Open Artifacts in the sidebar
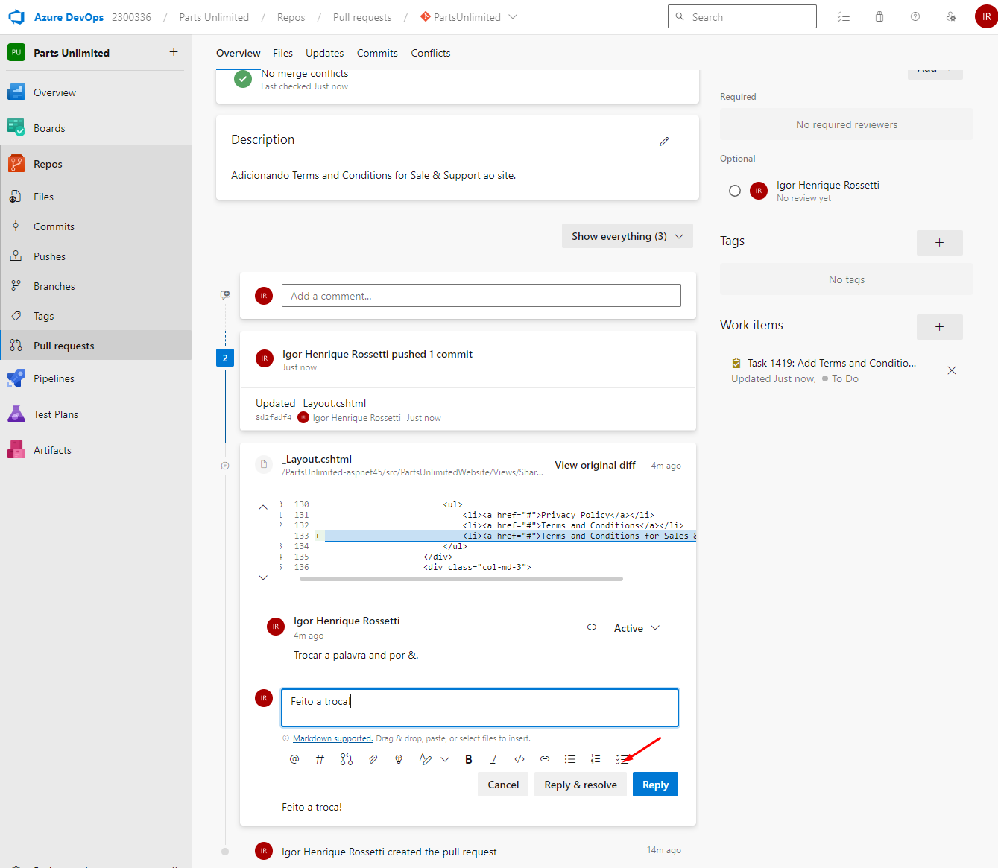 click(x=95, y=450)
